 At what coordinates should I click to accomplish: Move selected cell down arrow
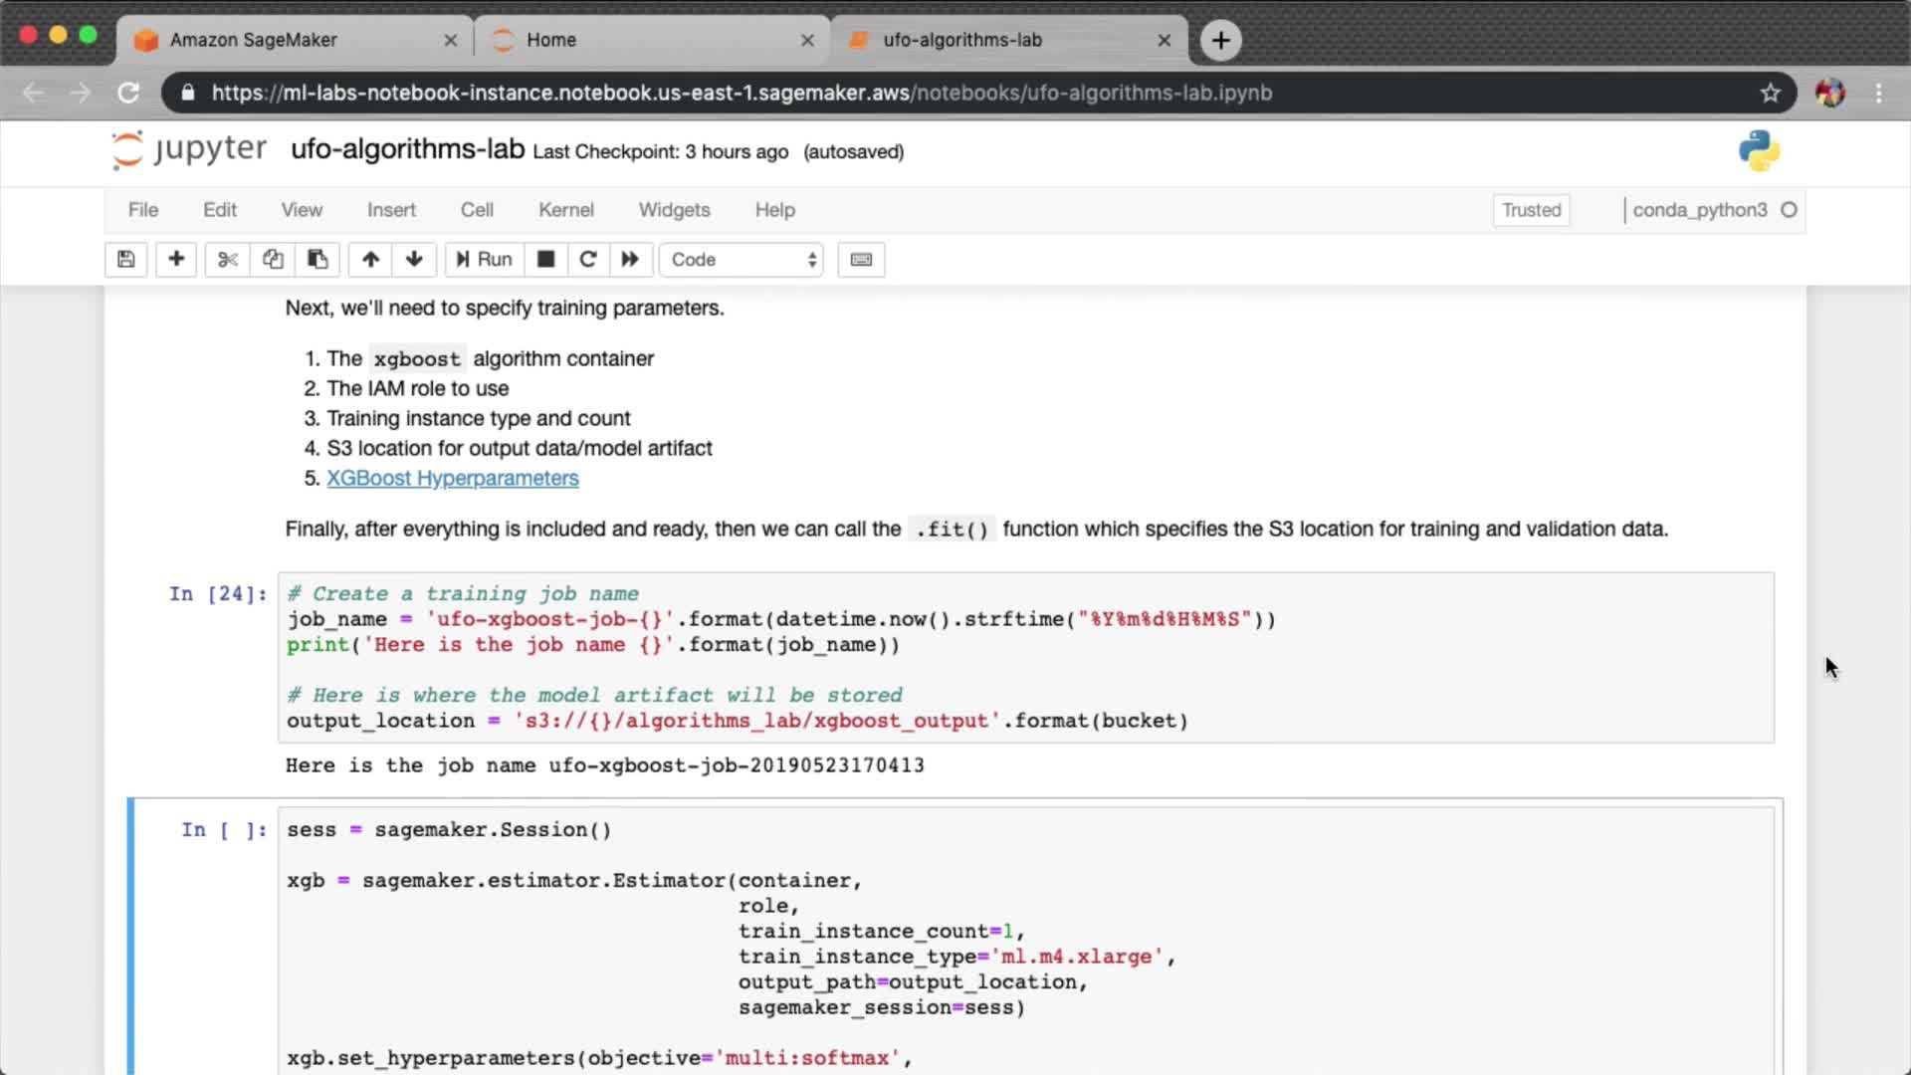tap(414, 260)
